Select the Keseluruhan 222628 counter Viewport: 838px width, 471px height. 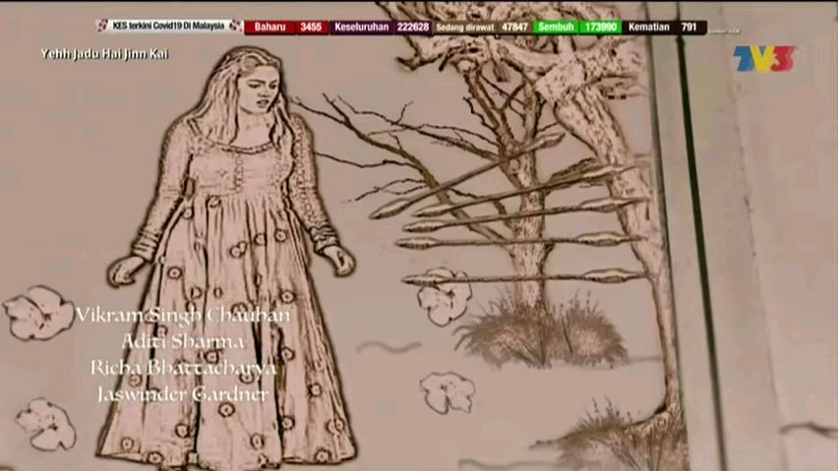(x=381, y=27)
